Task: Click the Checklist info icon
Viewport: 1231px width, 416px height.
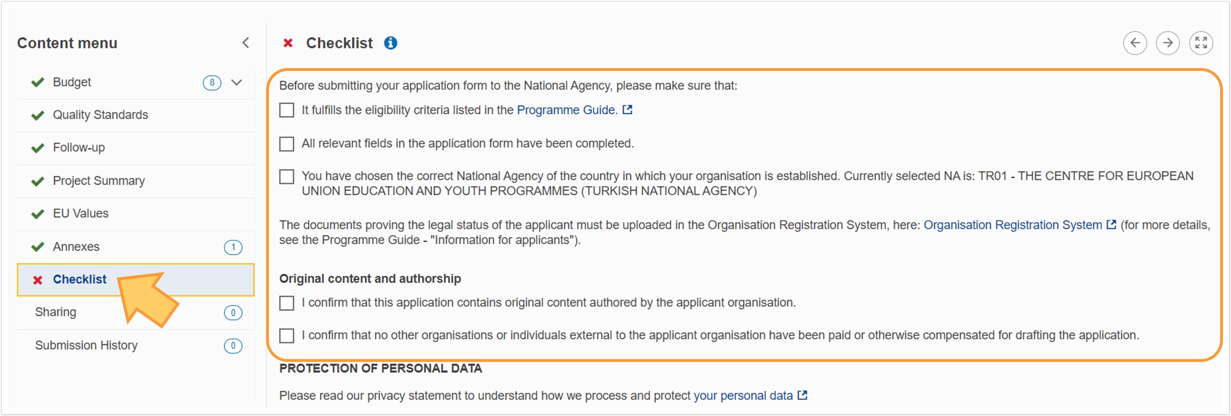Action: pos(390,43)
